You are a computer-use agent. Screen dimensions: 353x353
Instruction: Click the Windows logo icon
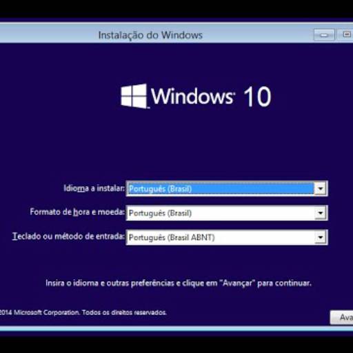tap(134, 96)
